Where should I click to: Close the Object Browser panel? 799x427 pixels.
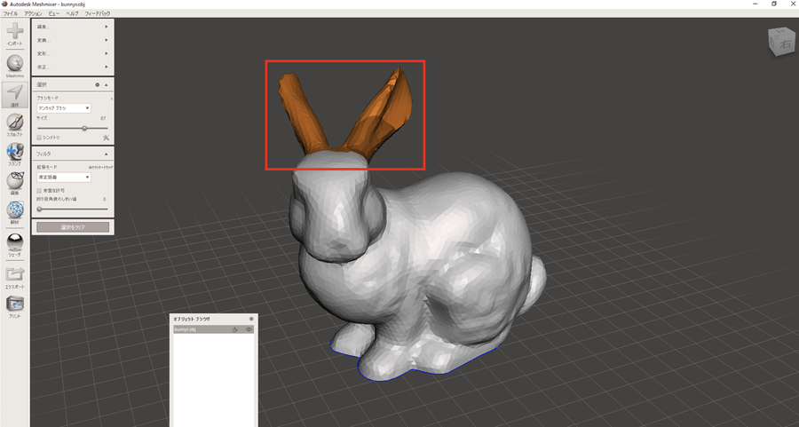[251, 319]
